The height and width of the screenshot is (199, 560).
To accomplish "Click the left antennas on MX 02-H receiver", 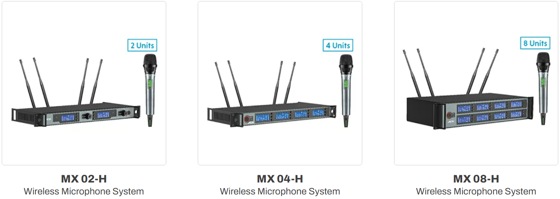I will tap(34, 83).
